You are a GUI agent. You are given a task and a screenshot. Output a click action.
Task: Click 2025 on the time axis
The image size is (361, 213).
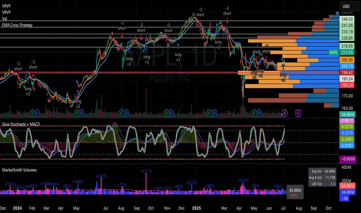point(196,208)
